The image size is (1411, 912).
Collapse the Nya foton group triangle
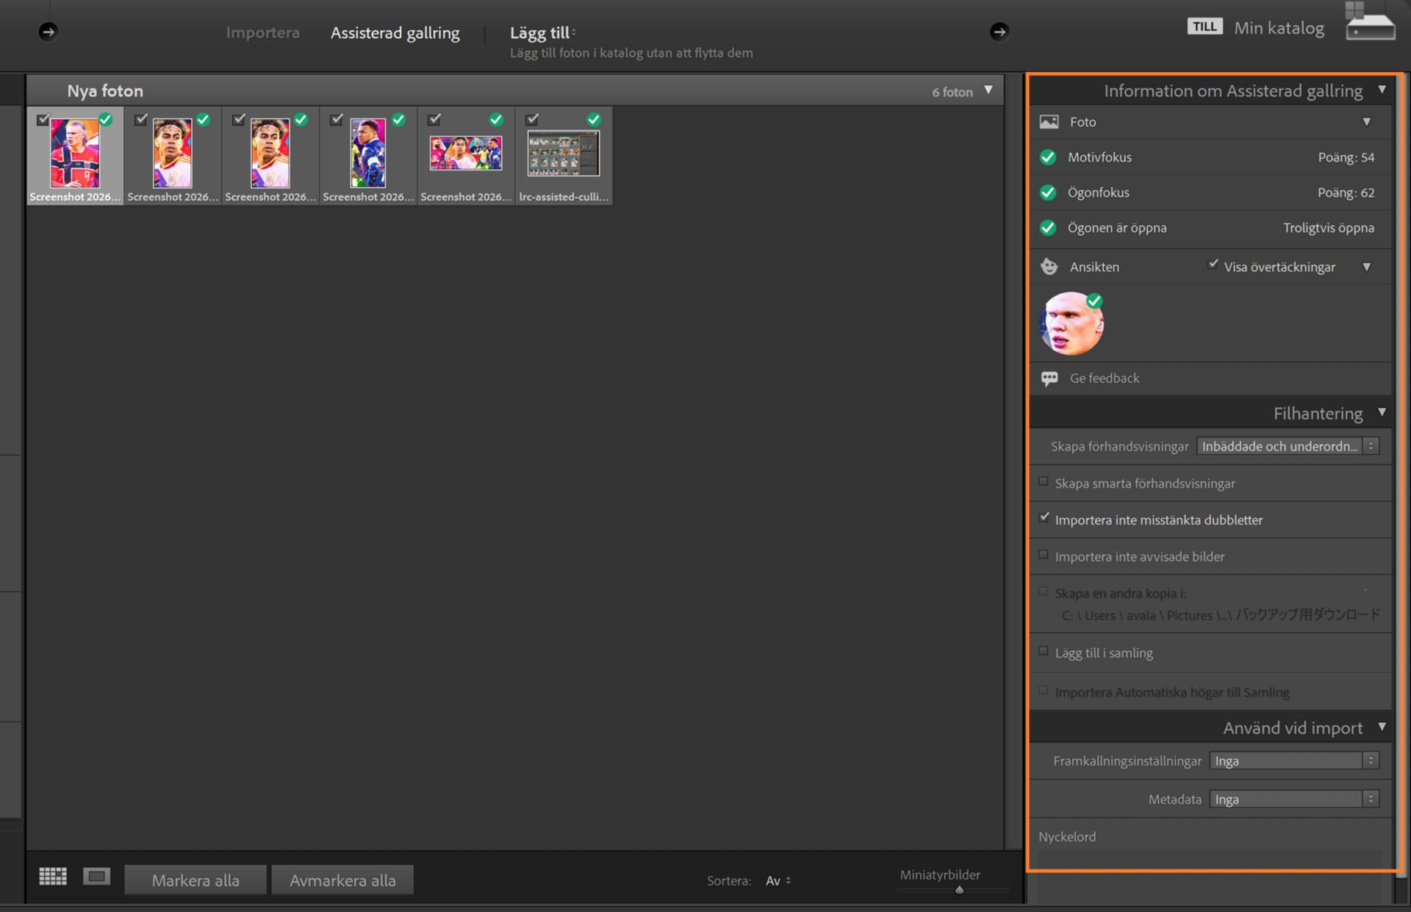pos(988,90)
